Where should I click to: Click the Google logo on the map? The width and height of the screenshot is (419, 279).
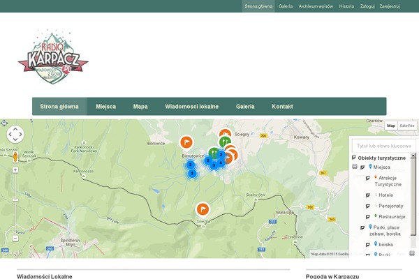[x=13, y=253]
